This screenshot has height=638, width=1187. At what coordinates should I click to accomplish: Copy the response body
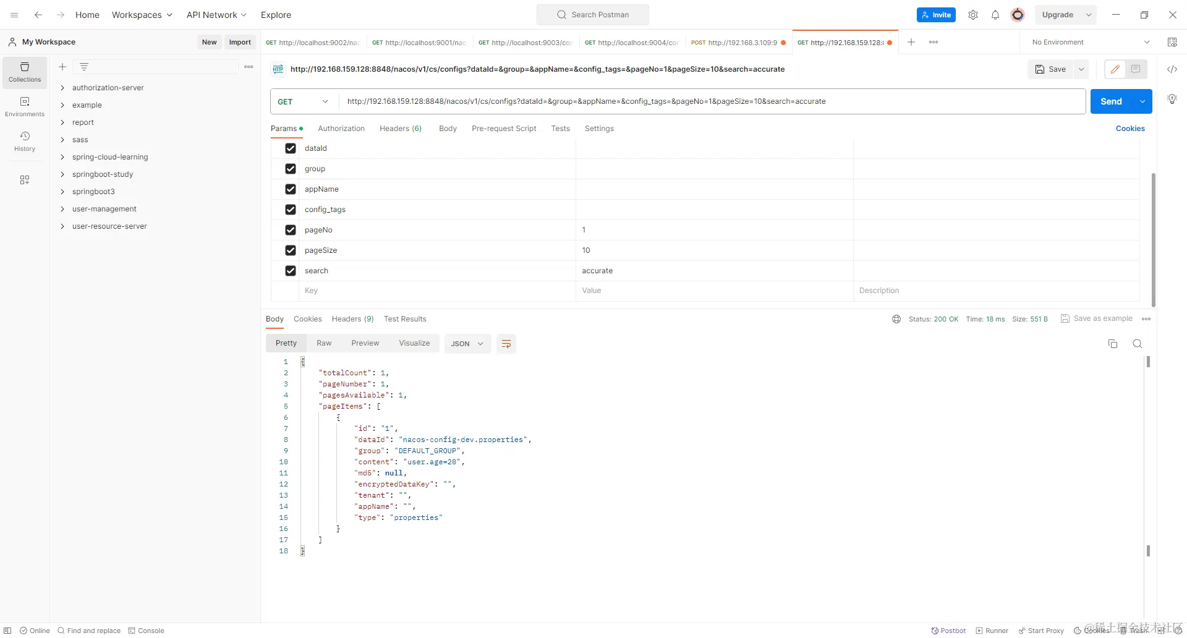click(x=1113, y=344)
